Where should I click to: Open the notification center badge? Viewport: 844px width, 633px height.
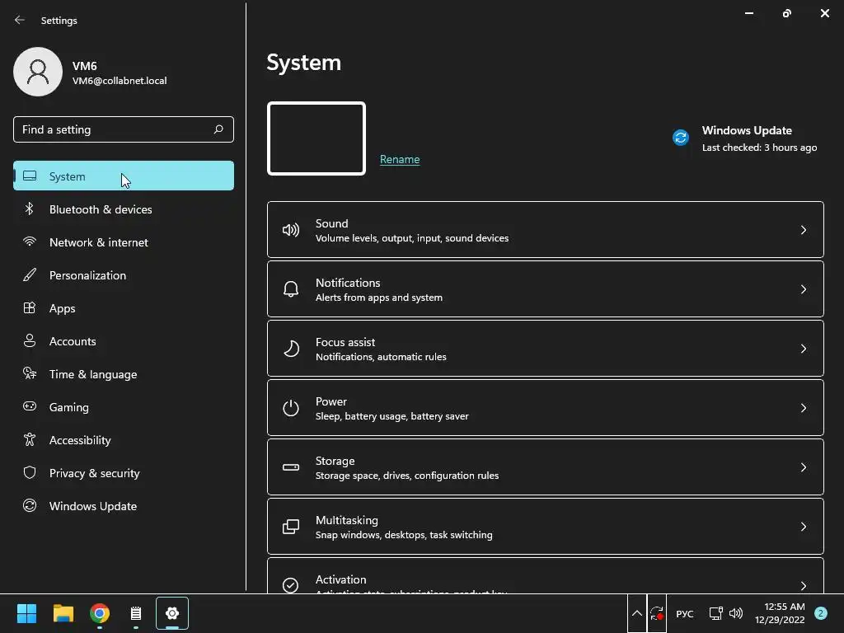coord(820,613)
